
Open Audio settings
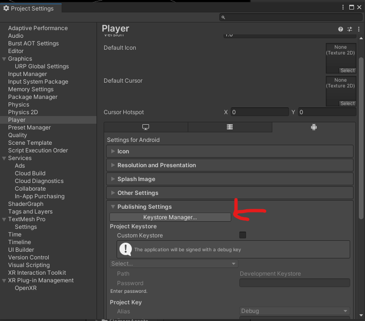(16, 36)
